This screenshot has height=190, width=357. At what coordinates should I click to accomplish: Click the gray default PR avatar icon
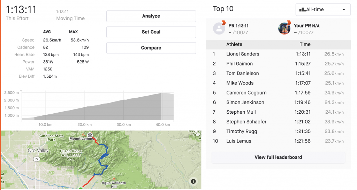219,29
